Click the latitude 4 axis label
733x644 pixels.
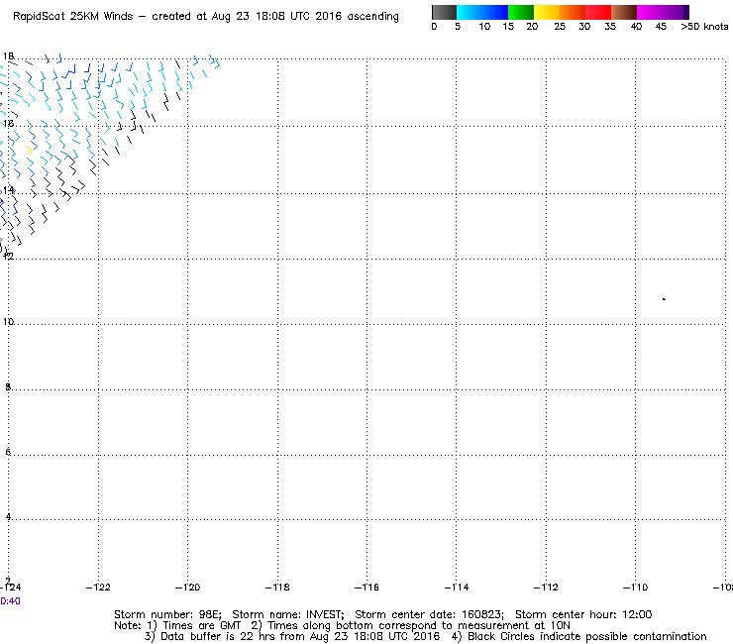(8, 517)
